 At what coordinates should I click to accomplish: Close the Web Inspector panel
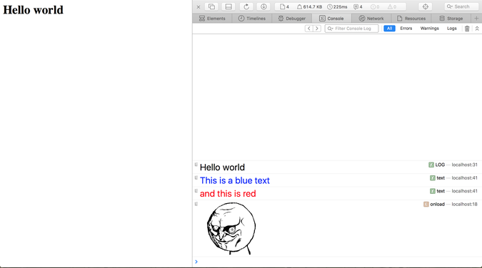click(199, 6)
